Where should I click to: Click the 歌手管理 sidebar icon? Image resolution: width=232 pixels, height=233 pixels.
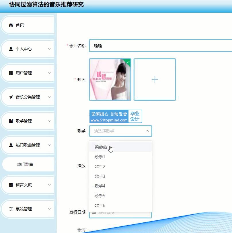(11, 121)
